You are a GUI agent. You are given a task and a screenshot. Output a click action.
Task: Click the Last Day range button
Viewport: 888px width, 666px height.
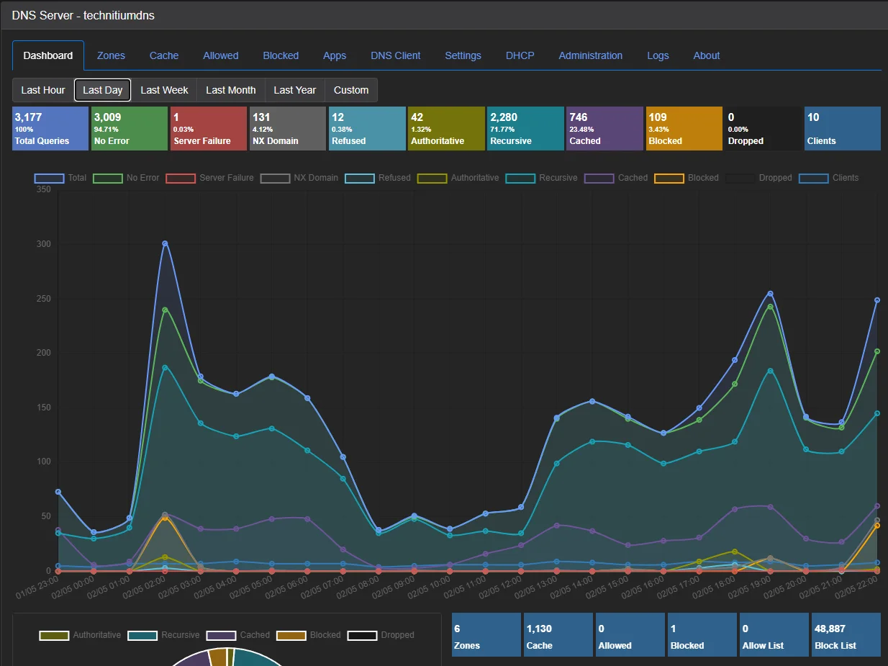[103, 90]
